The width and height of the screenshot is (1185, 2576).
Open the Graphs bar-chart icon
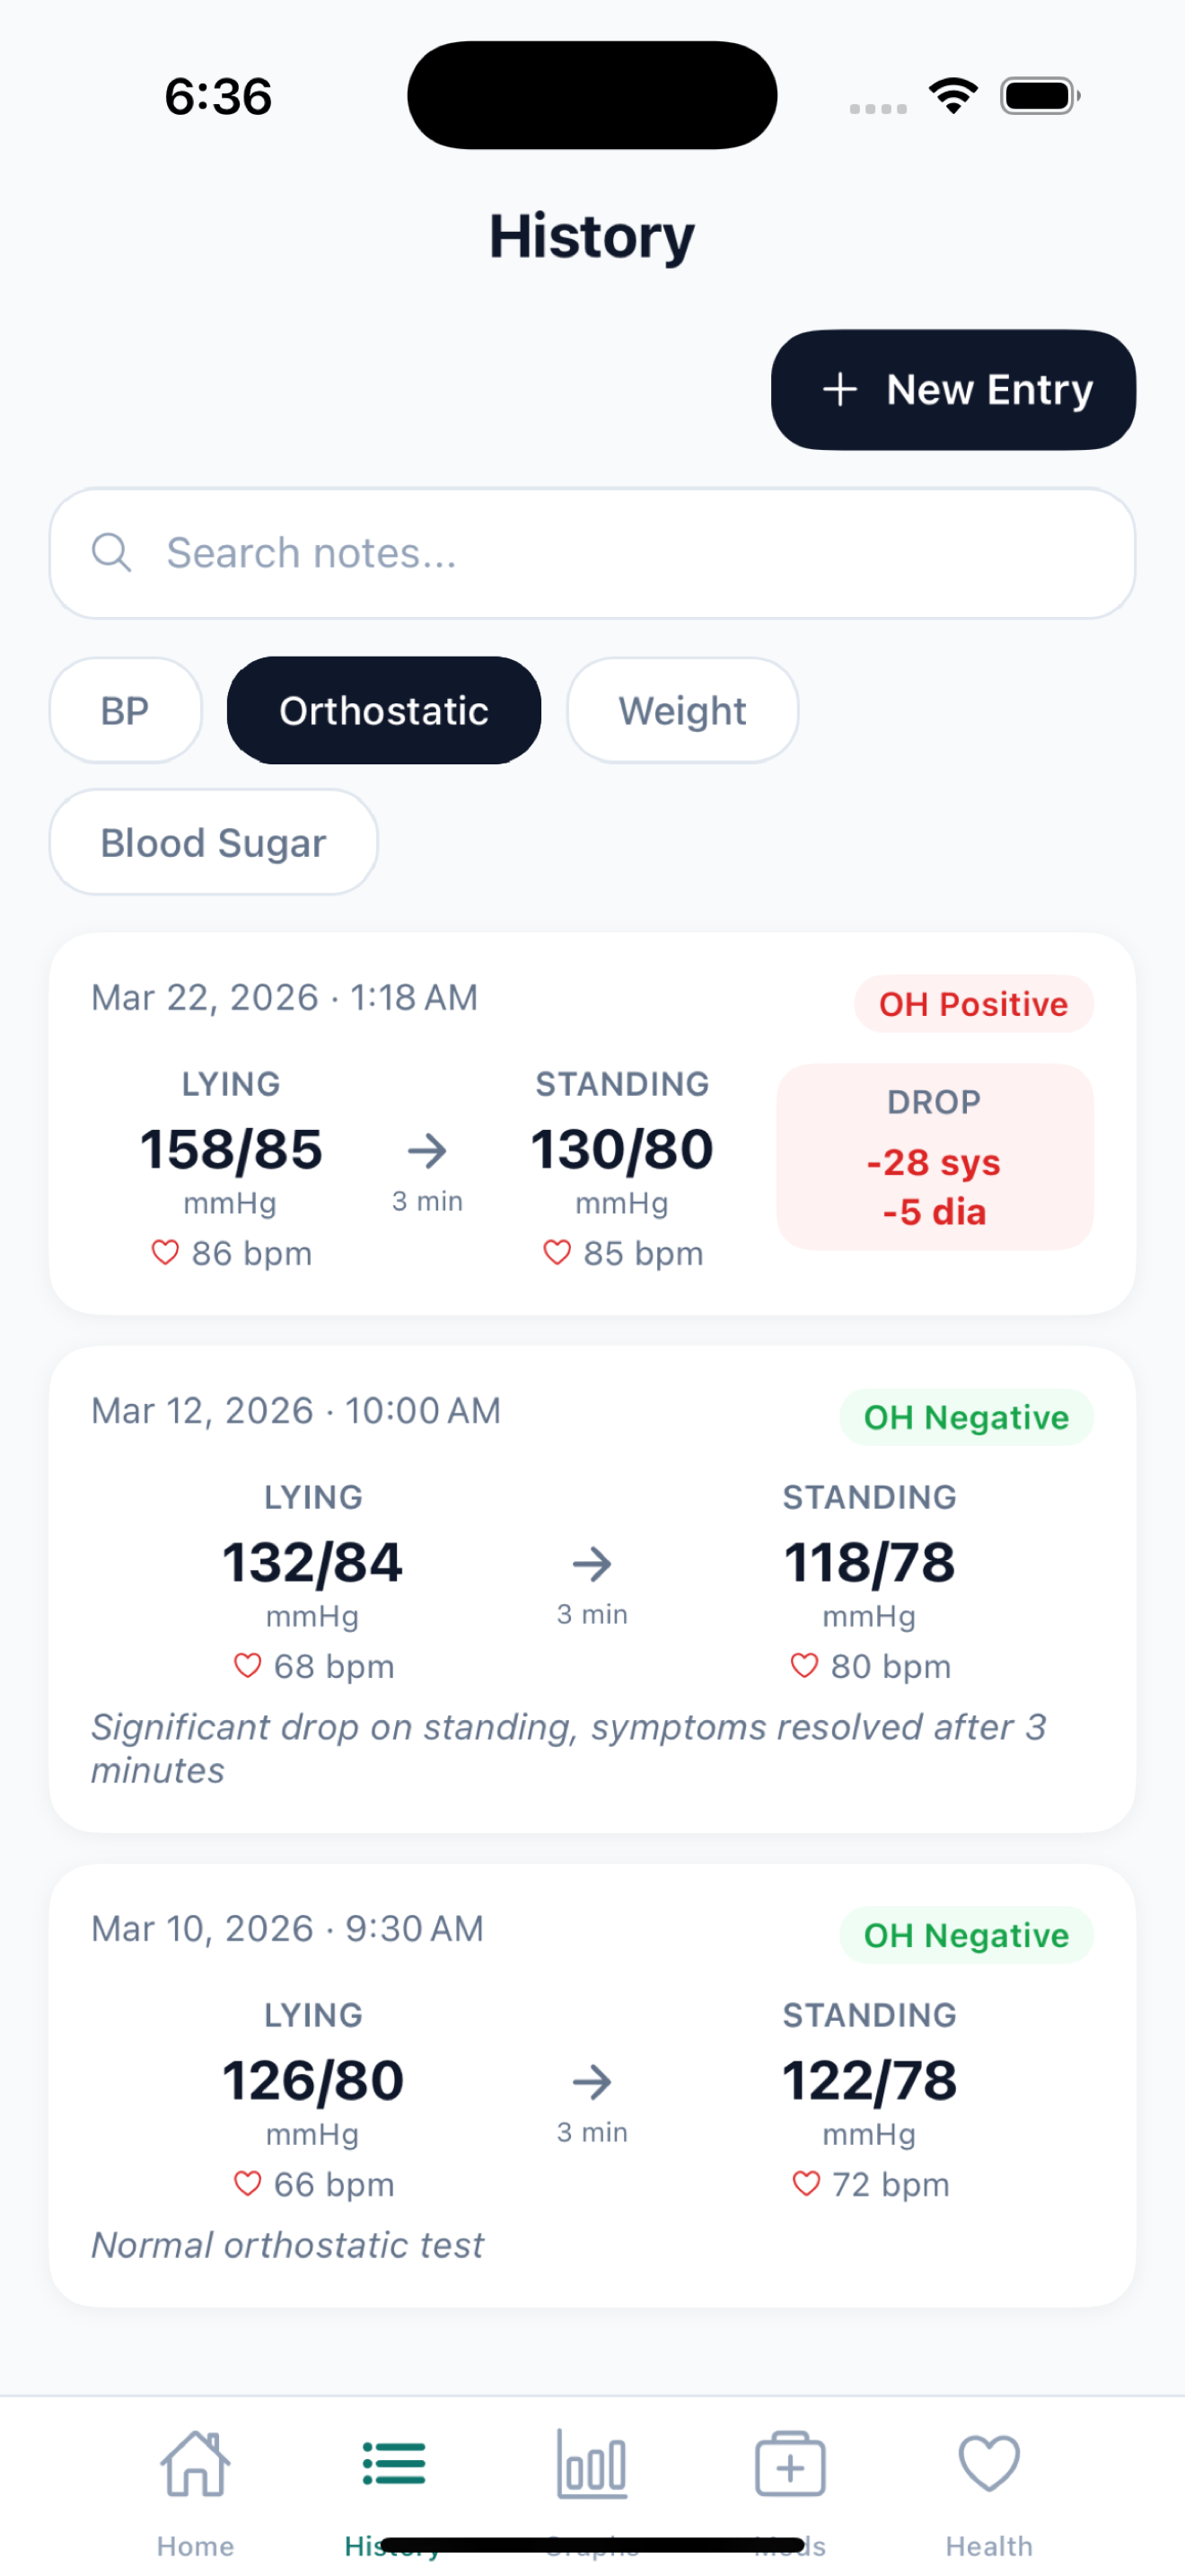pyautogui.click(x=592, y=2465)
